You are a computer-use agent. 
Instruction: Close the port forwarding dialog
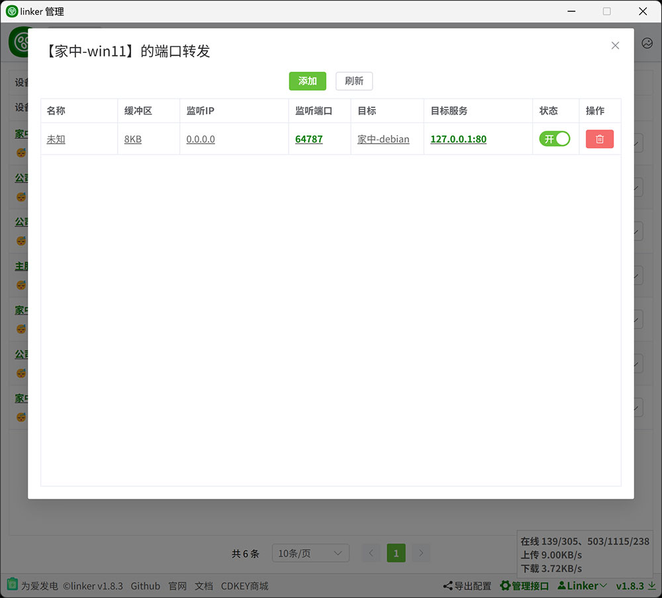click(615, 46)
